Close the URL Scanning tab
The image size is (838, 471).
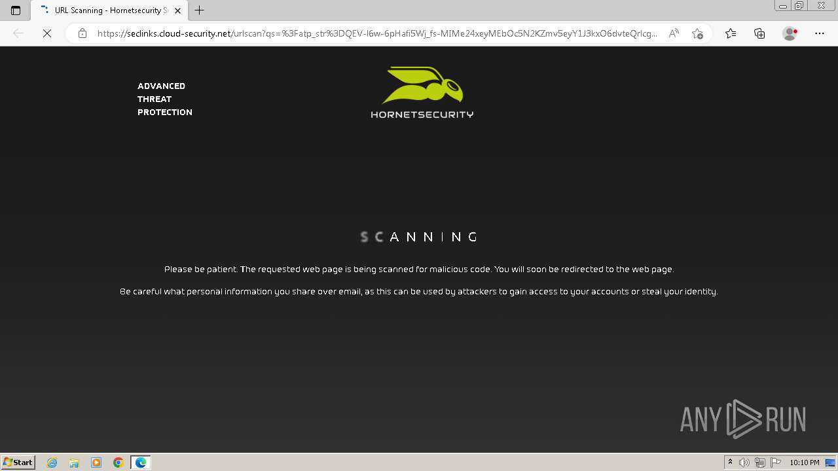click(177, 10)
